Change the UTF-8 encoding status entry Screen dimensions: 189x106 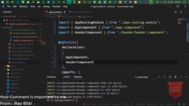coord(126,104)
